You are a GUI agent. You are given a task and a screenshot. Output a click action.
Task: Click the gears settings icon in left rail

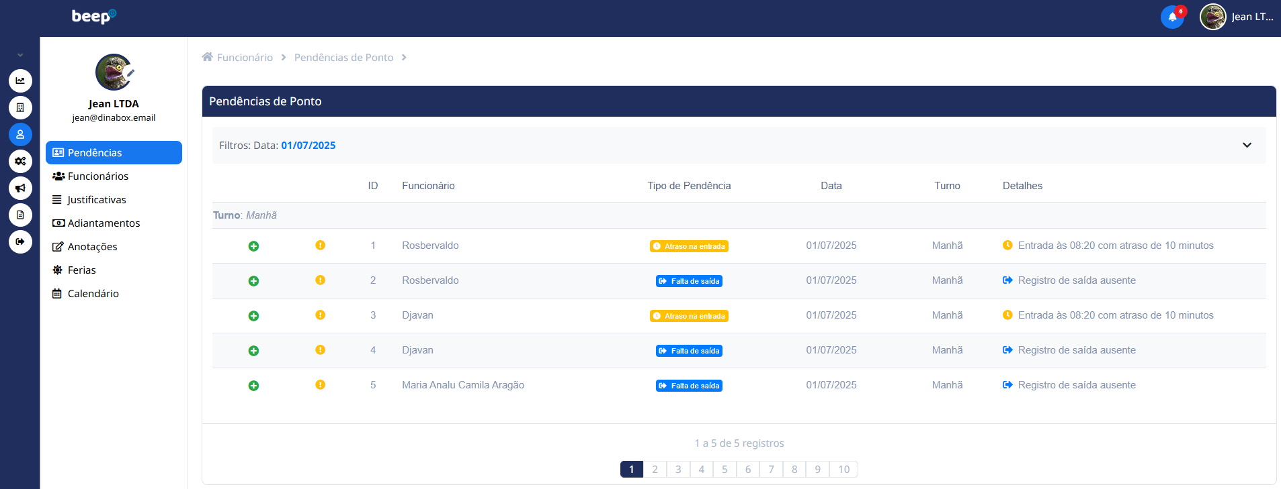pos(20,161)
